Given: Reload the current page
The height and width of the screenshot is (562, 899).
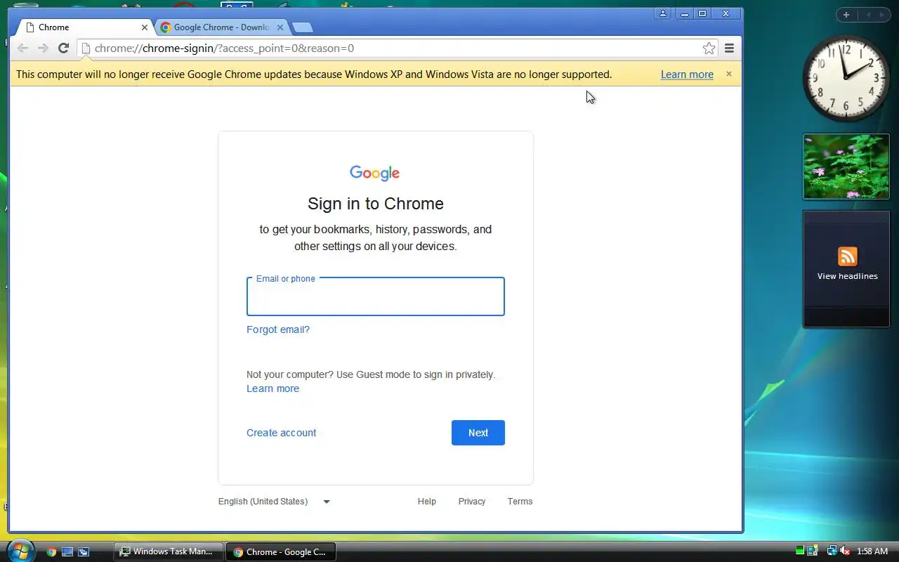Looking at the screenshot, I should [63, 48].
